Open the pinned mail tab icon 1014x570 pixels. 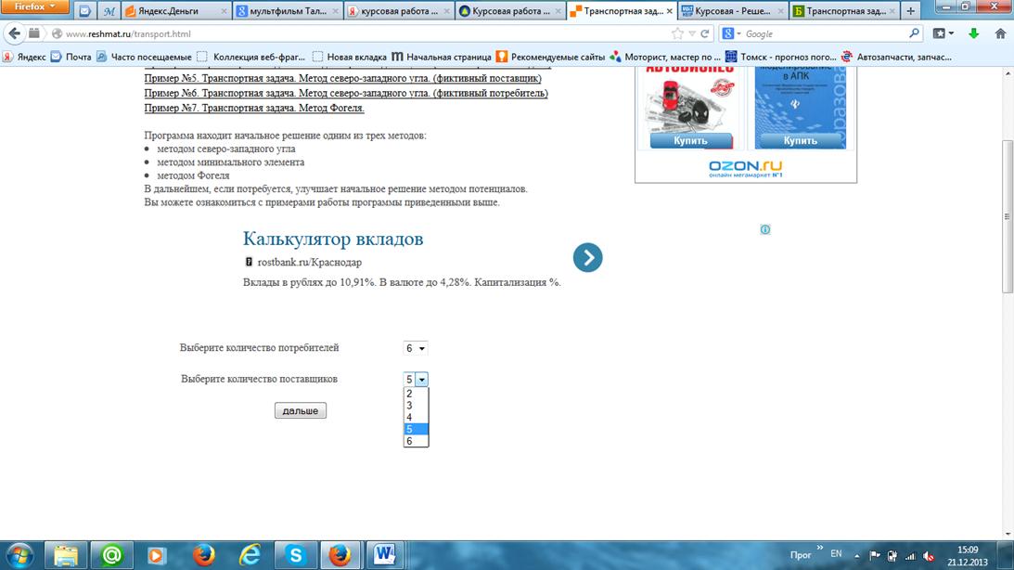[84, 11]
